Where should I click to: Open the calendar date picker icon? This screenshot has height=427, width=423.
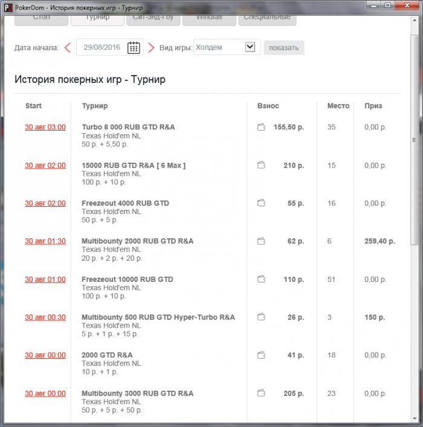pyautogui.click(x=134, y=48)
